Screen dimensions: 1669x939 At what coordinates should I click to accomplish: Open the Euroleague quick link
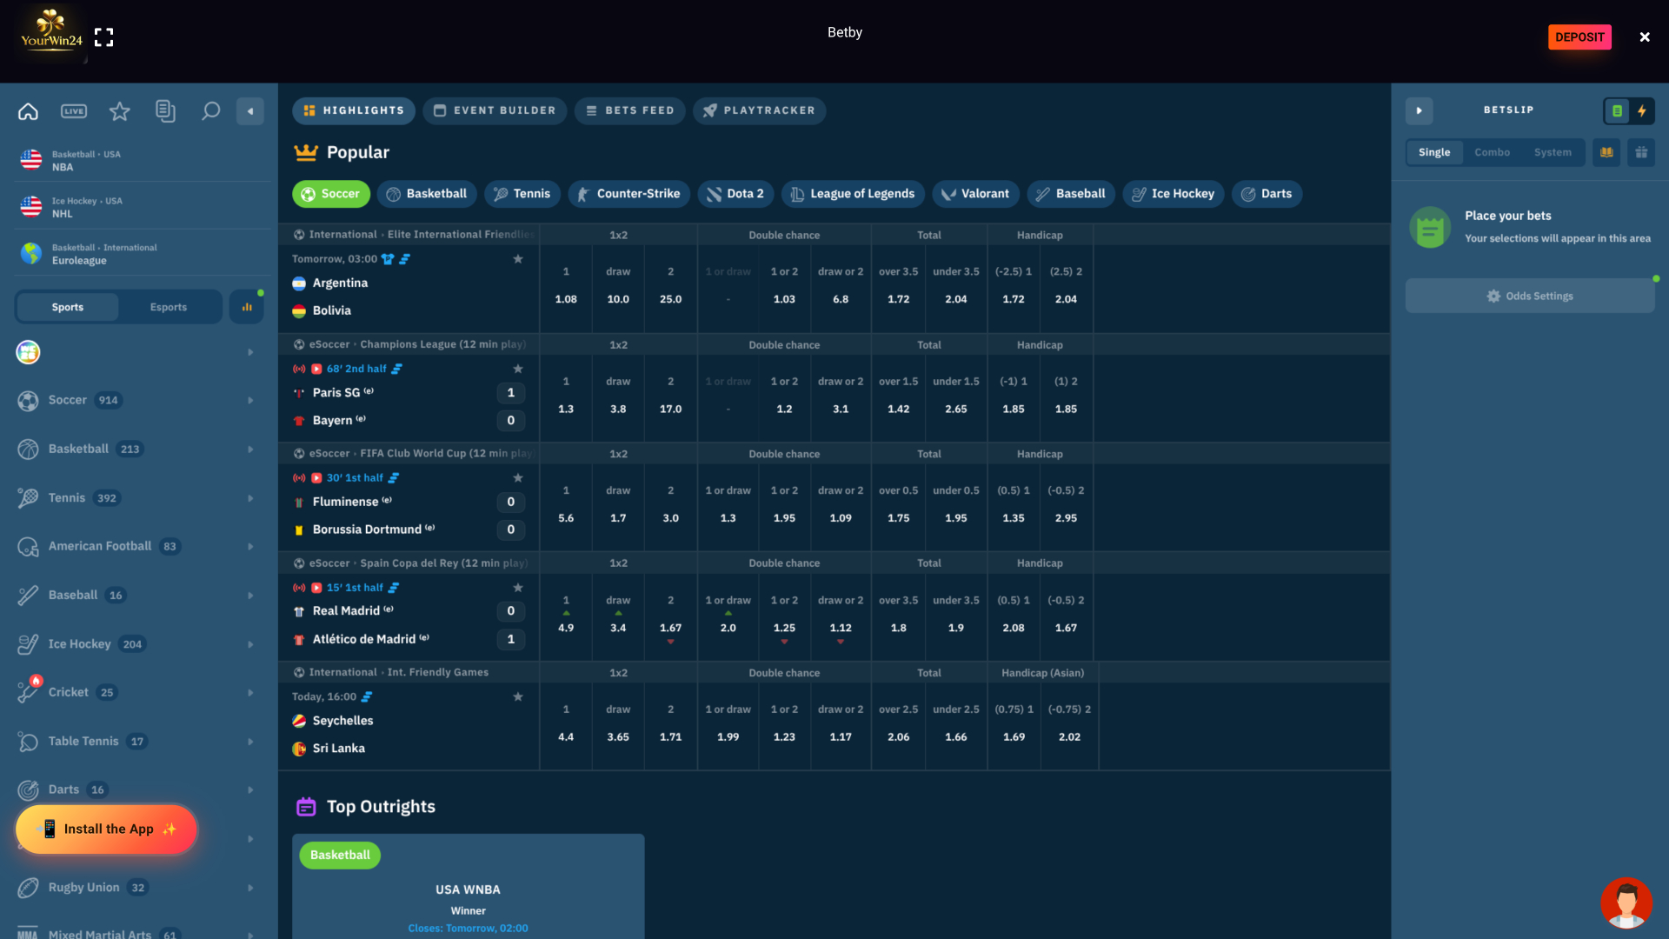point(139,254)
